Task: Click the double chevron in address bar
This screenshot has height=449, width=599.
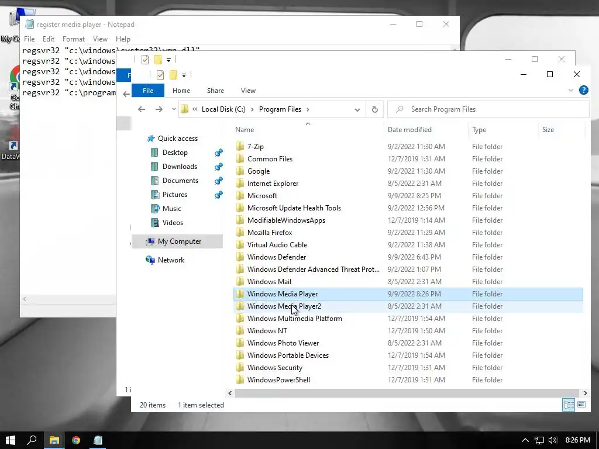Action: click(x=195, y=109)
